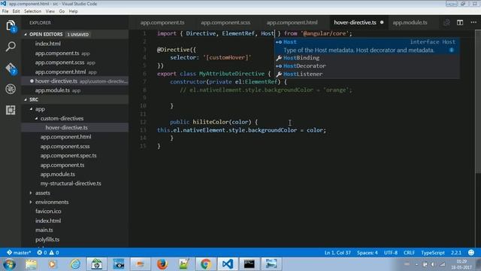
Task: Change CRLF line ending setting
Action: point(409,253)
